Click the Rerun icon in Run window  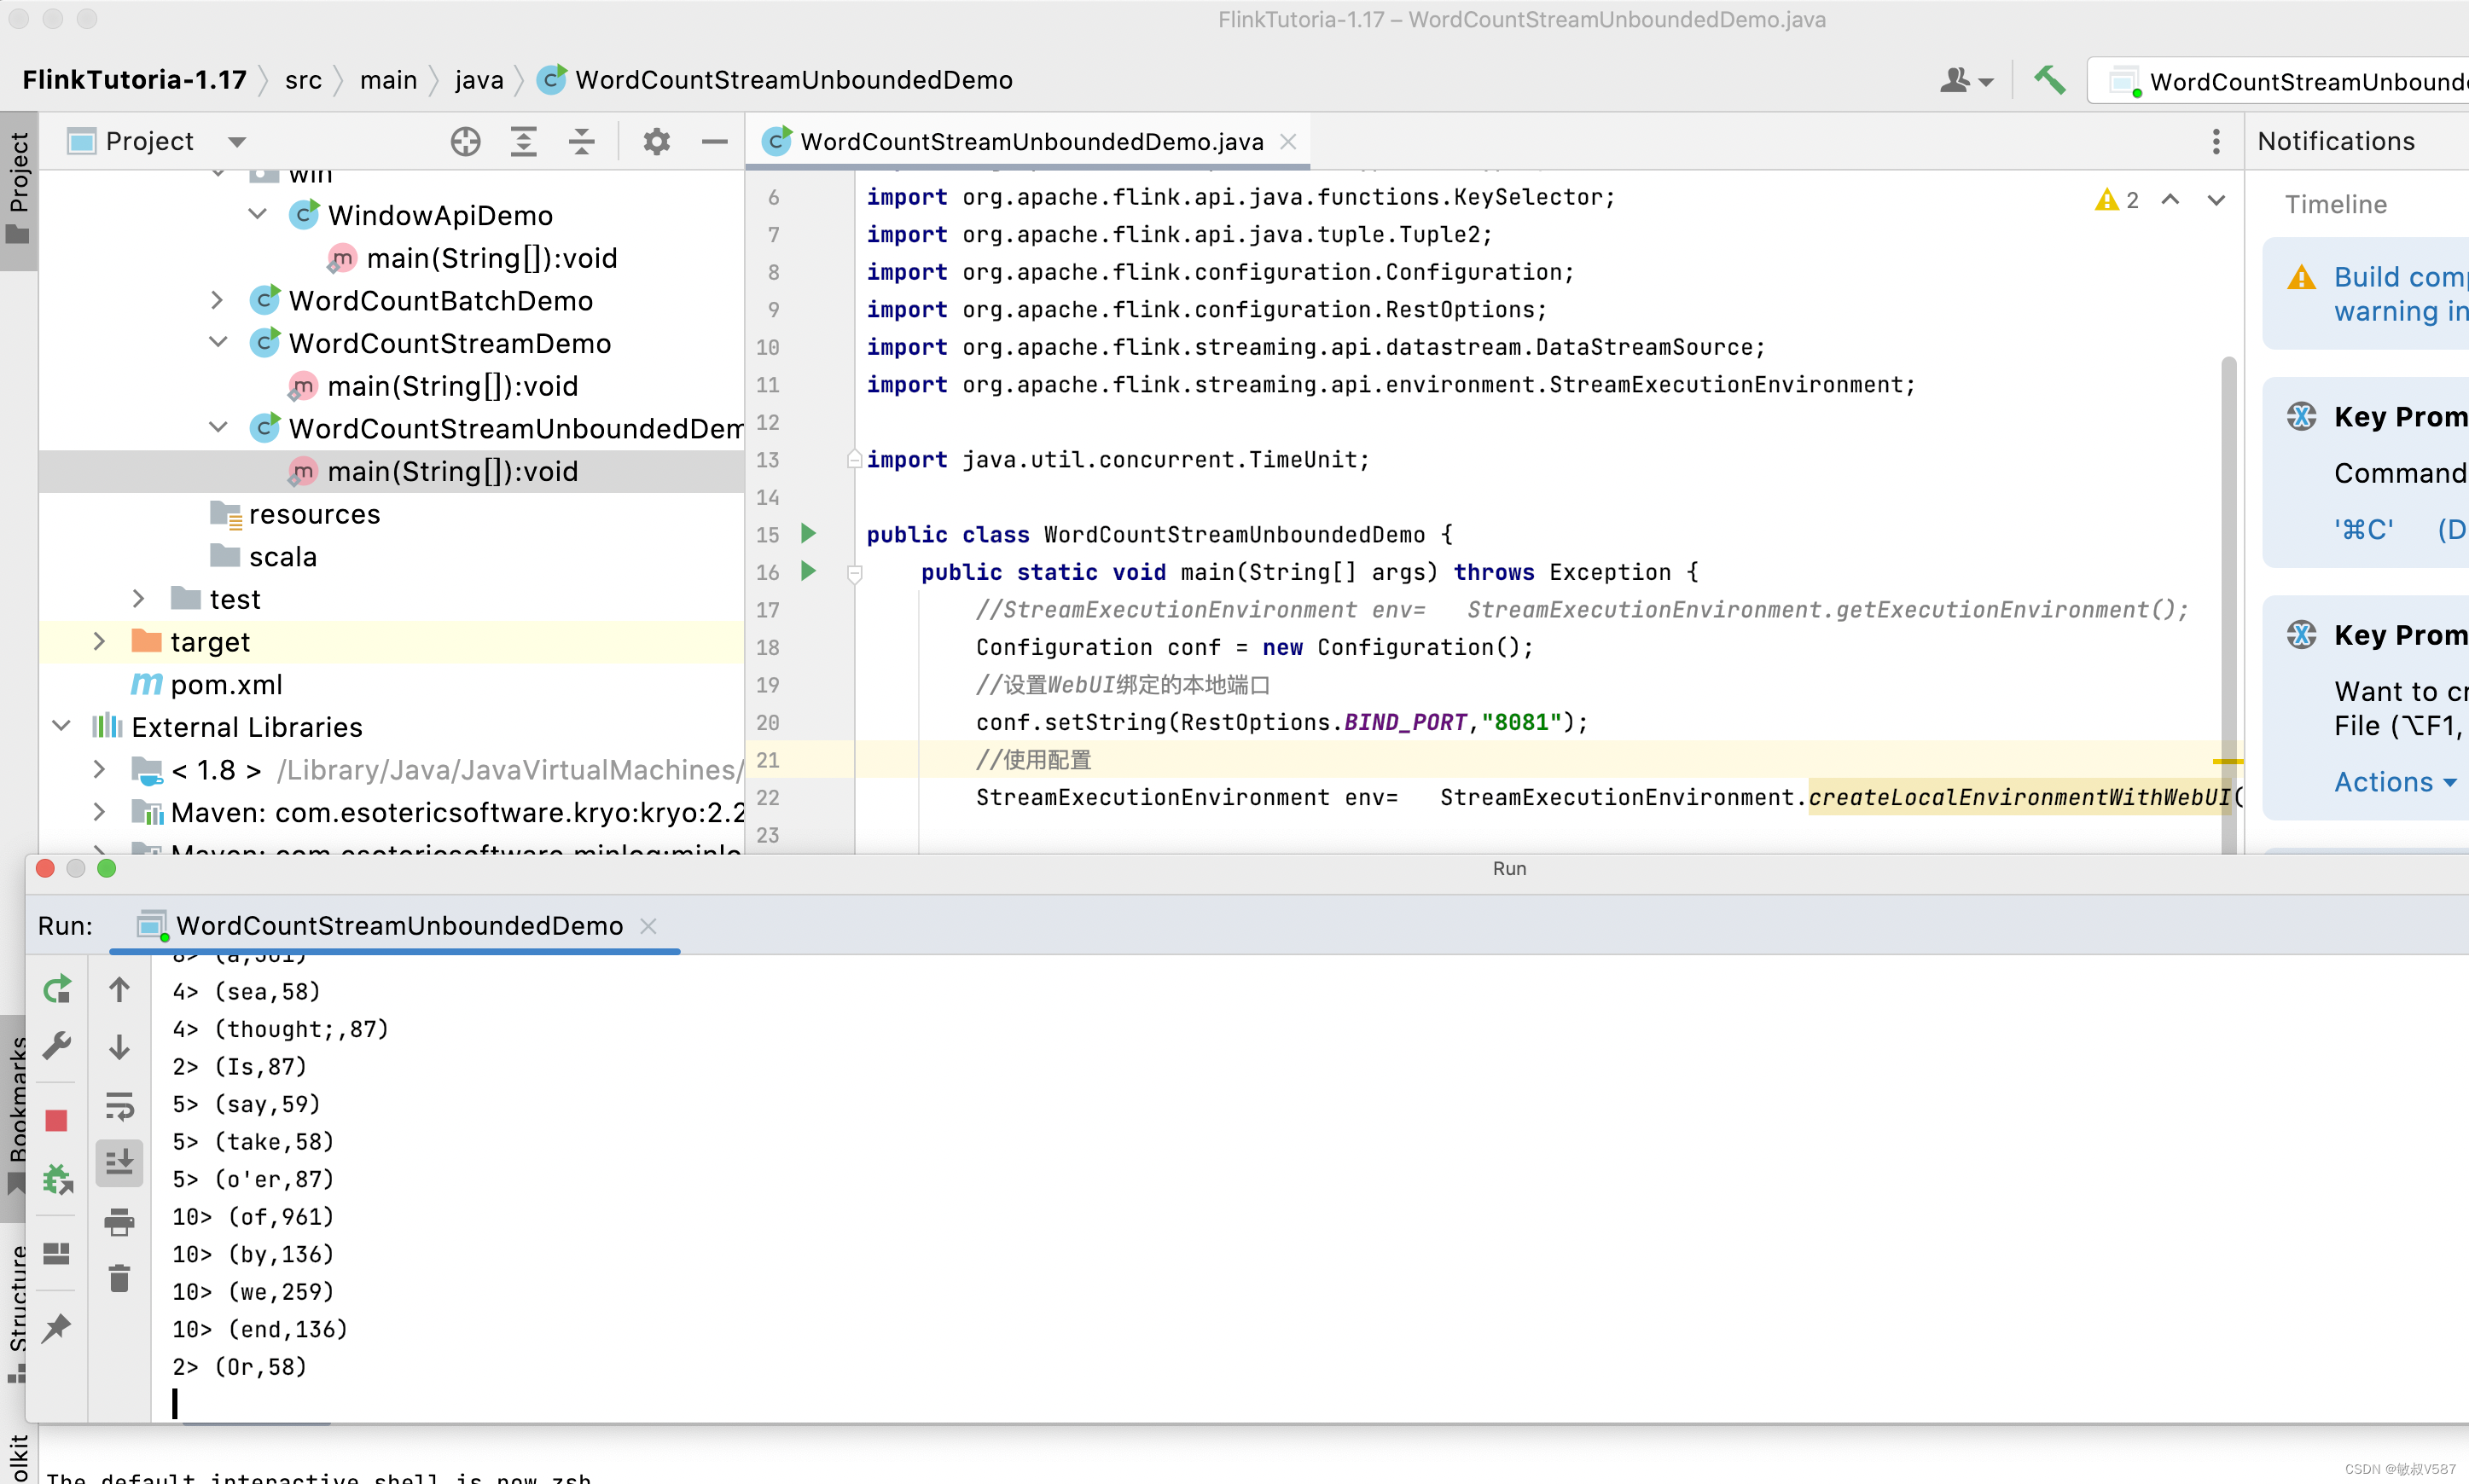coord(57,989)
